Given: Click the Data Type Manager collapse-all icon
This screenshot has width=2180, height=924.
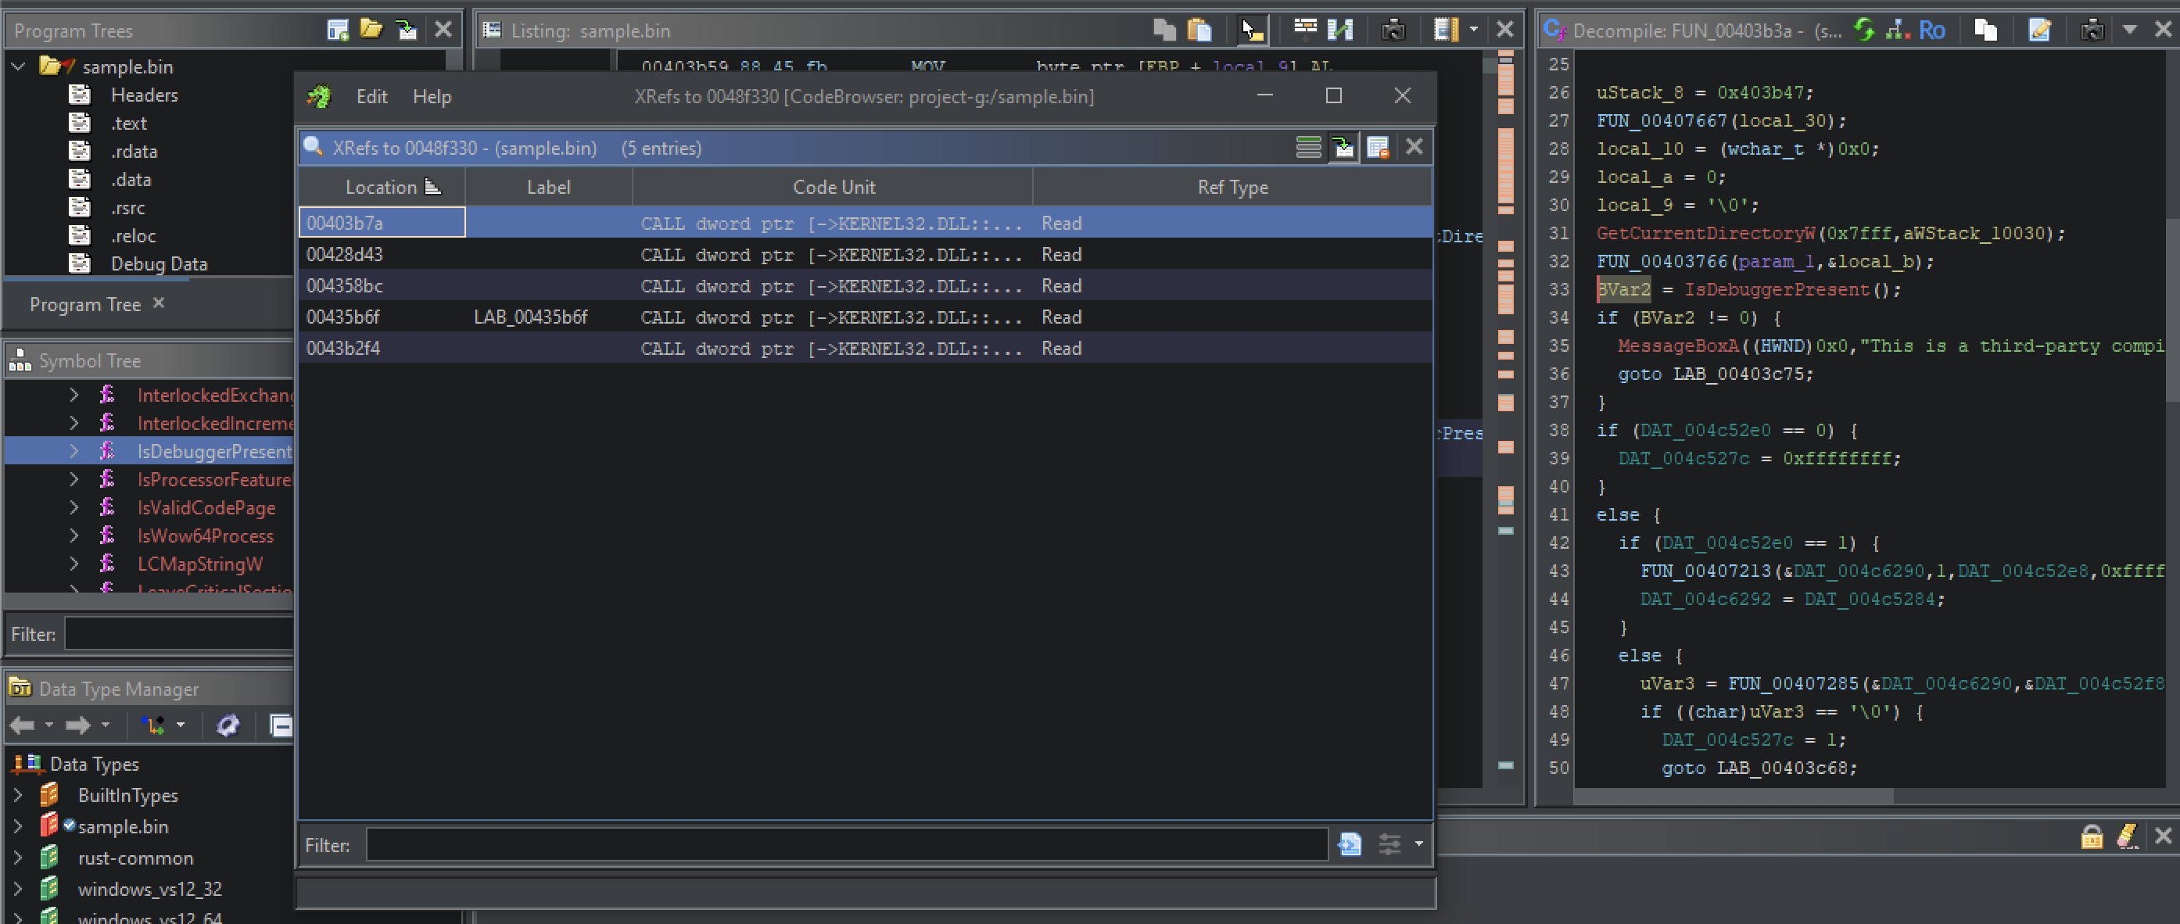Looking at the screenshot, I should click(x=281, y=725).
